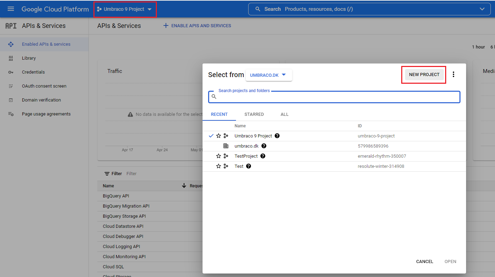Select the 1 hour time range
This screenshot has width=495, height=277.
tap(478, 47)
